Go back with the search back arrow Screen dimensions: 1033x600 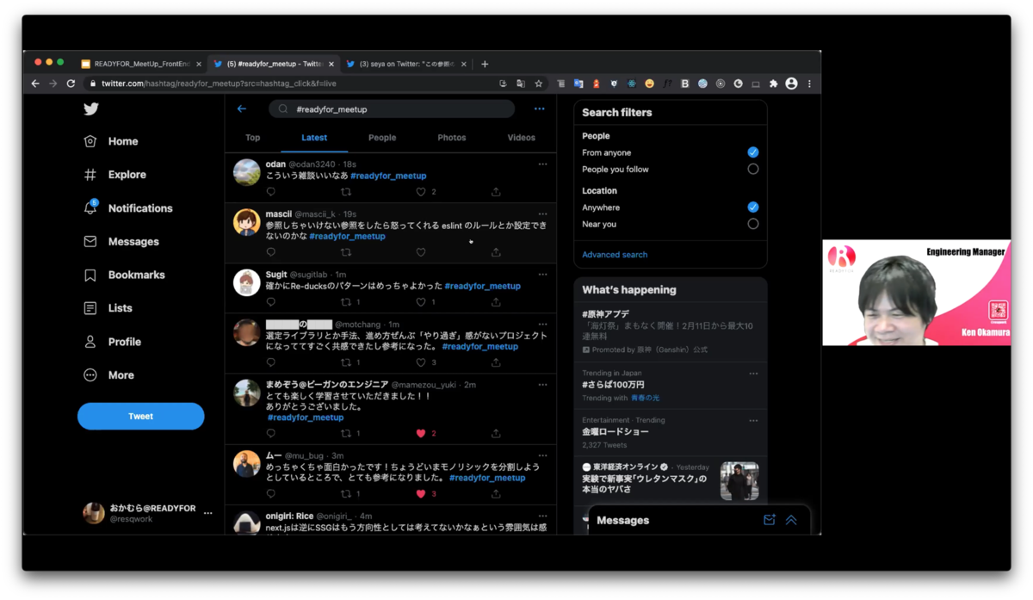point(242,109)
